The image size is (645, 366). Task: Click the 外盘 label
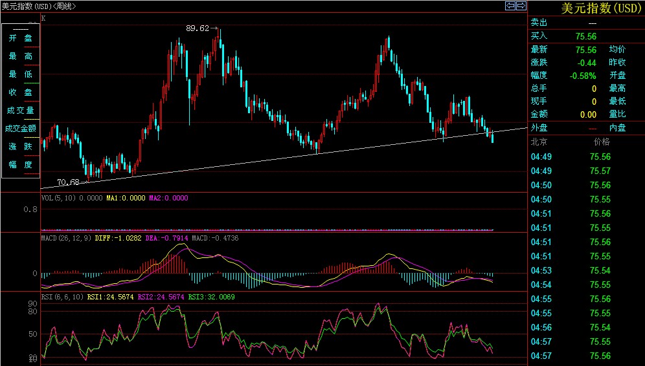click(539, 128)
